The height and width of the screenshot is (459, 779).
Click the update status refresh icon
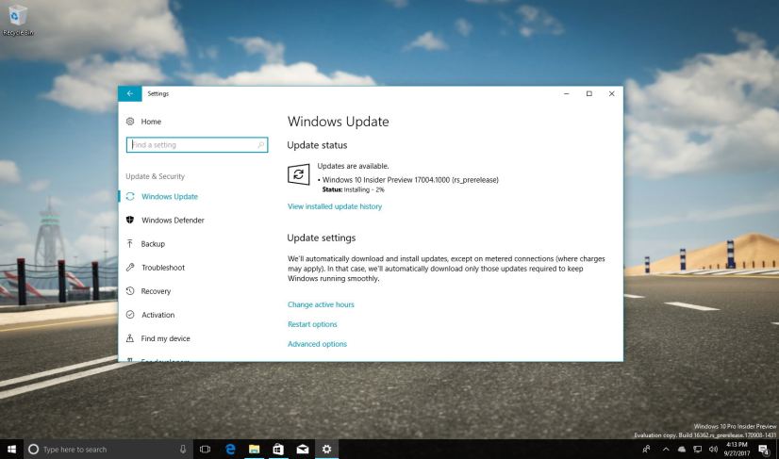[299, 174]
